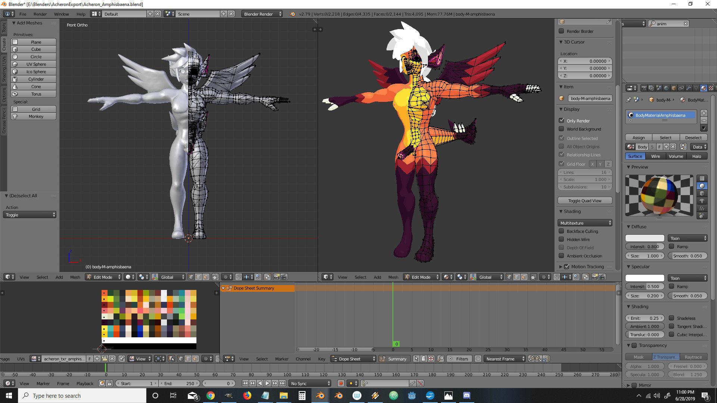717x403 pixels.
Task: Select Raytrace transparency mode
Action: pos(693,357)
